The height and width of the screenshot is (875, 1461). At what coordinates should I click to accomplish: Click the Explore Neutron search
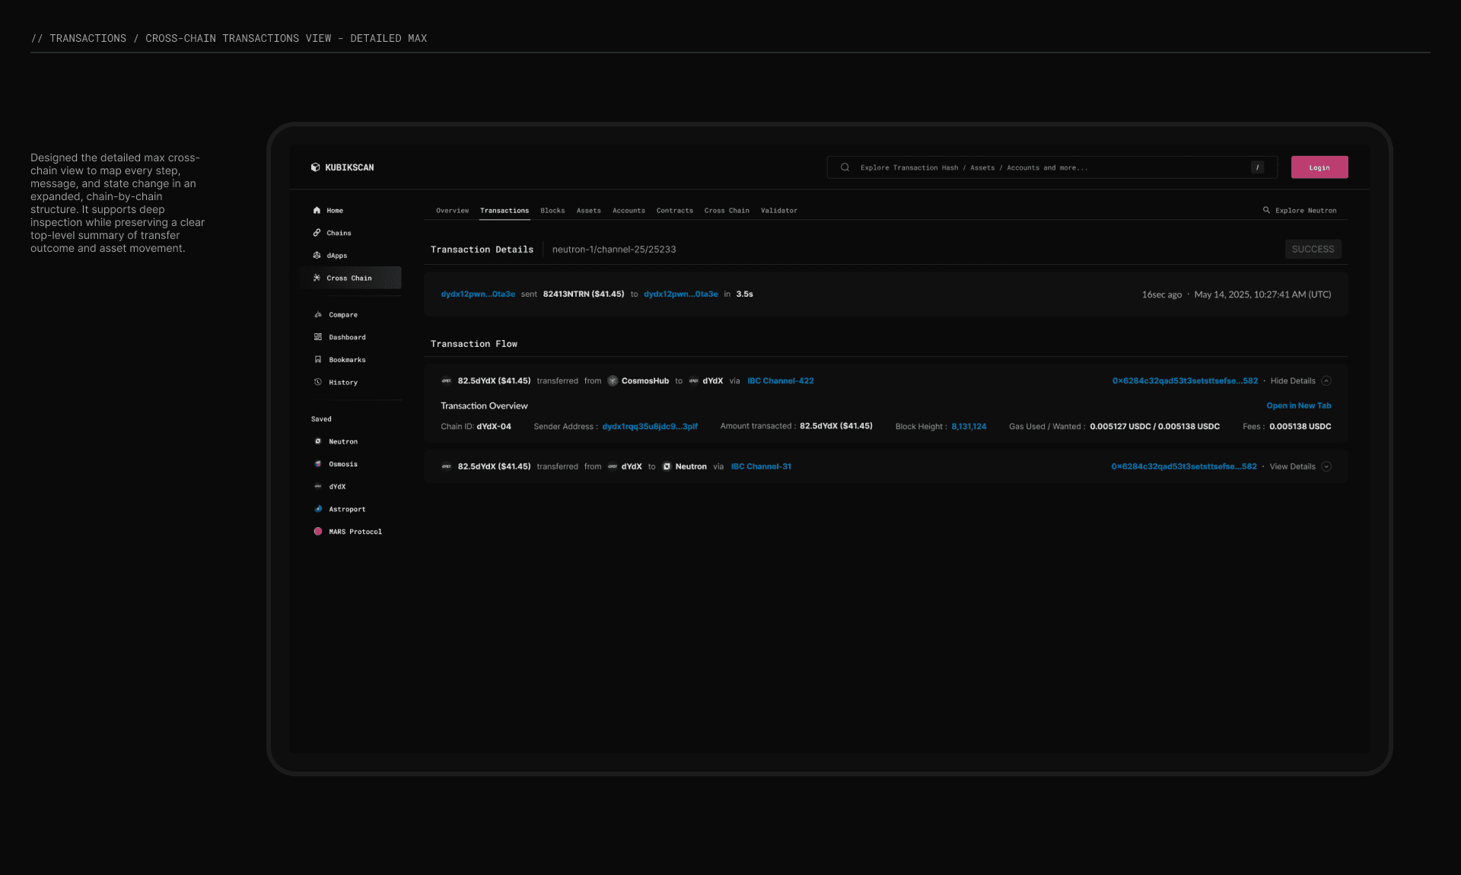click(1300, 211)
